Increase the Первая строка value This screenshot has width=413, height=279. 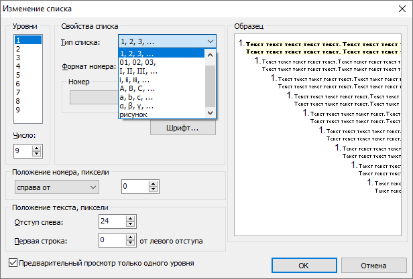pos(131,236)
